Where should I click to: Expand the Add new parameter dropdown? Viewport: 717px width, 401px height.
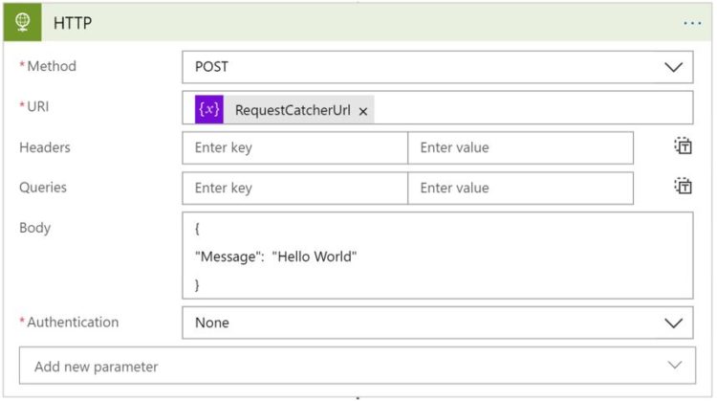click(358, 366)
